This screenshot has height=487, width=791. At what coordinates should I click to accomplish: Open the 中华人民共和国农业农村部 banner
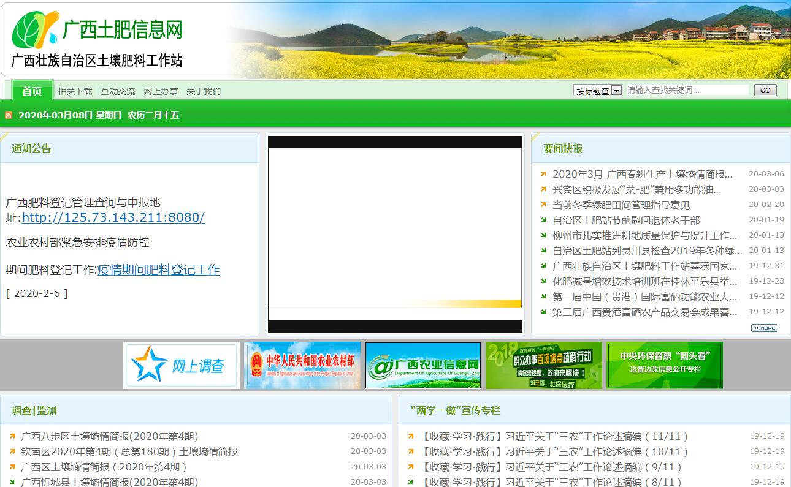coord(302,365)
